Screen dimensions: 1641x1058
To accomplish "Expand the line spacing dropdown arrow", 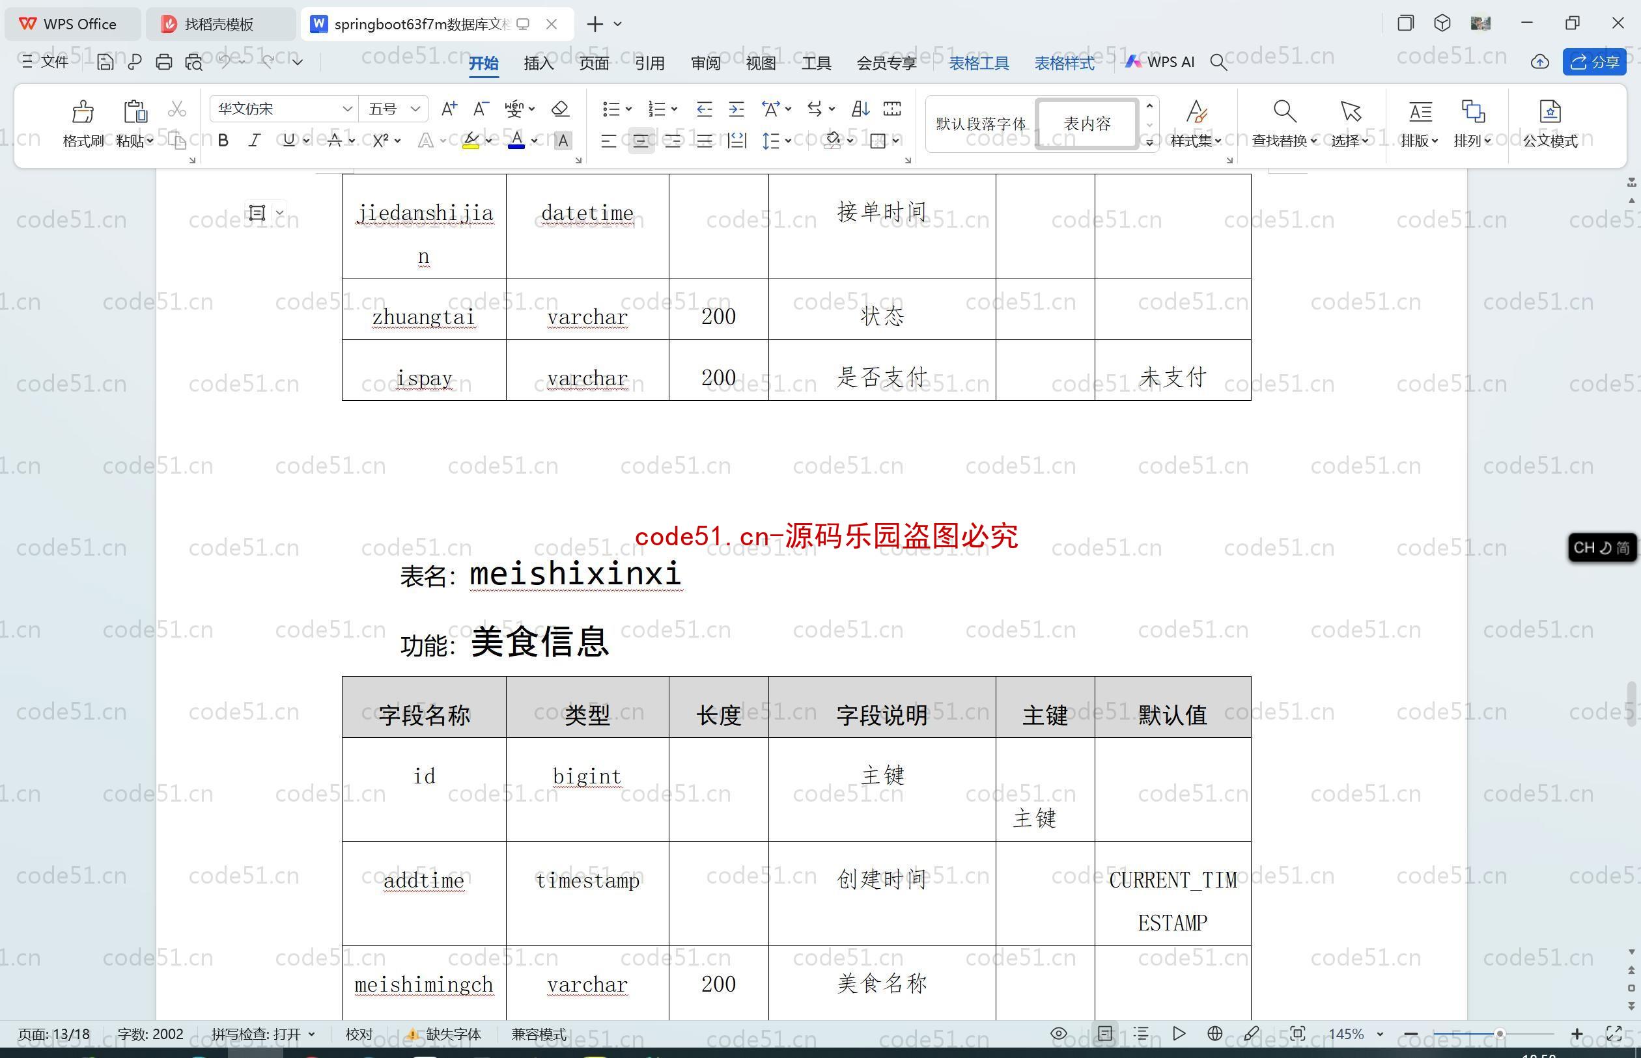I will point(788,141).
